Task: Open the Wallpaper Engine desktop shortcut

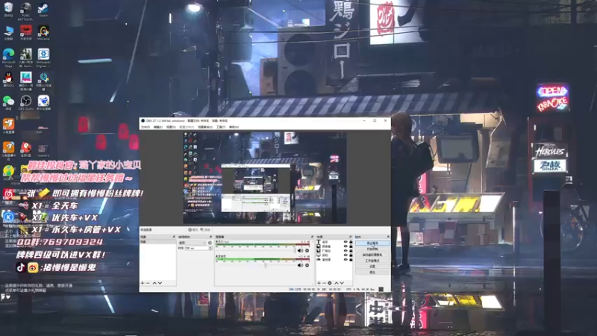Action: coord(43,58)
